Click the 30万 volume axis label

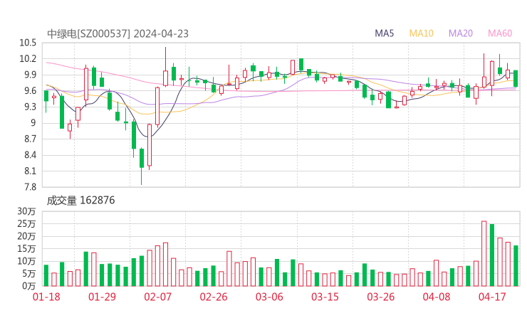[26, 211]
